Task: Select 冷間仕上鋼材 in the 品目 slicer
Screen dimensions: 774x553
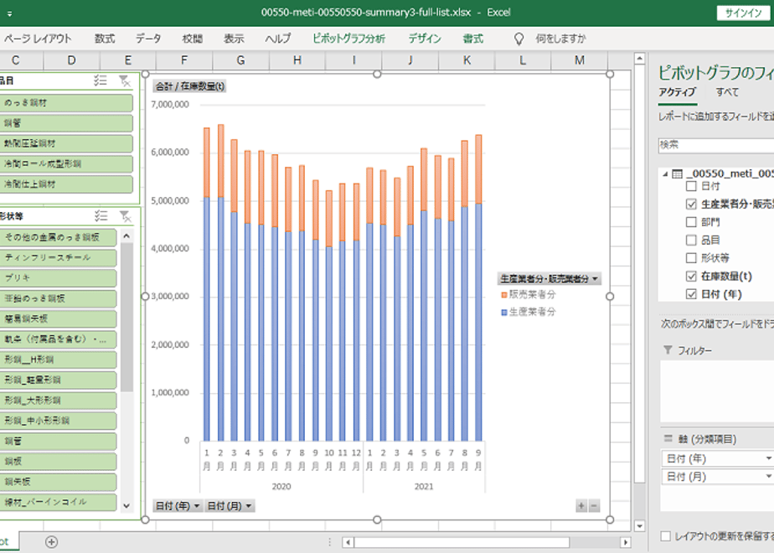Action: 66,184
